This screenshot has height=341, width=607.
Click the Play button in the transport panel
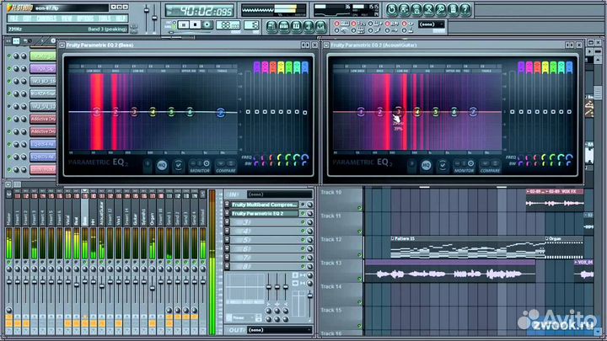183,24
